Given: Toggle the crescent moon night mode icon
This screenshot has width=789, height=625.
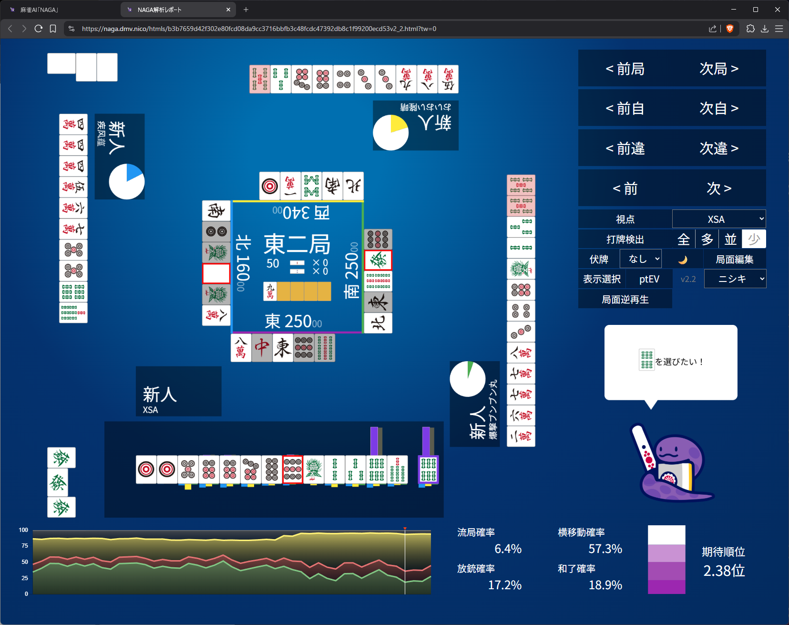Looking at the screenshot, I should point(683,260).
